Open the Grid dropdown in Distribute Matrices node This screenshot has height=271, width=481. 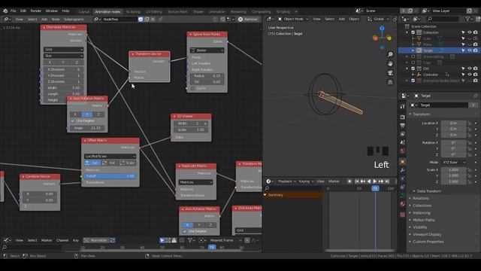[63, 50]
